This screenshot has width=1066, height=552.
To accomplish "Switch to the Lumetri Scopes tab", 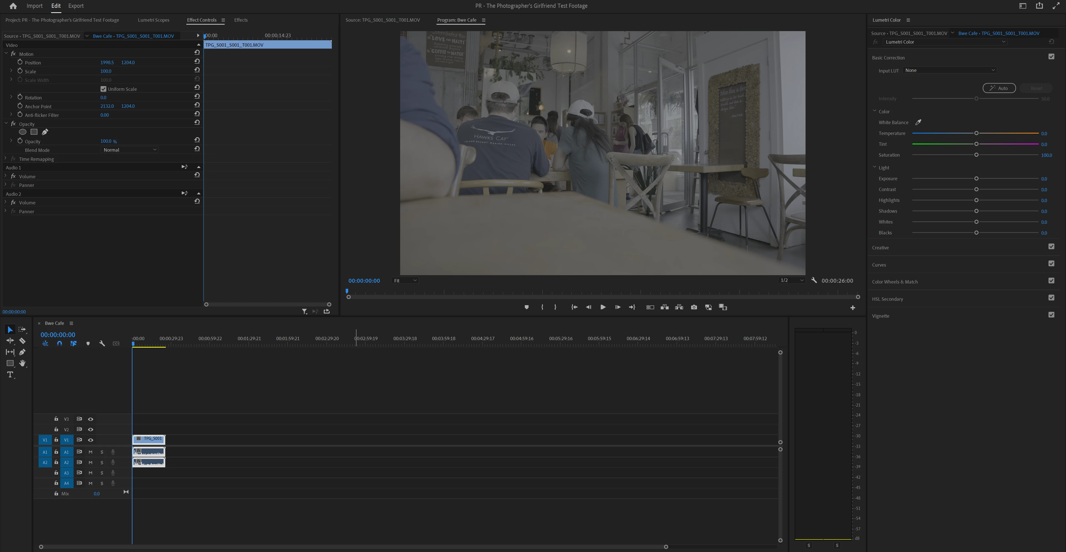I will tap(154, 20).
